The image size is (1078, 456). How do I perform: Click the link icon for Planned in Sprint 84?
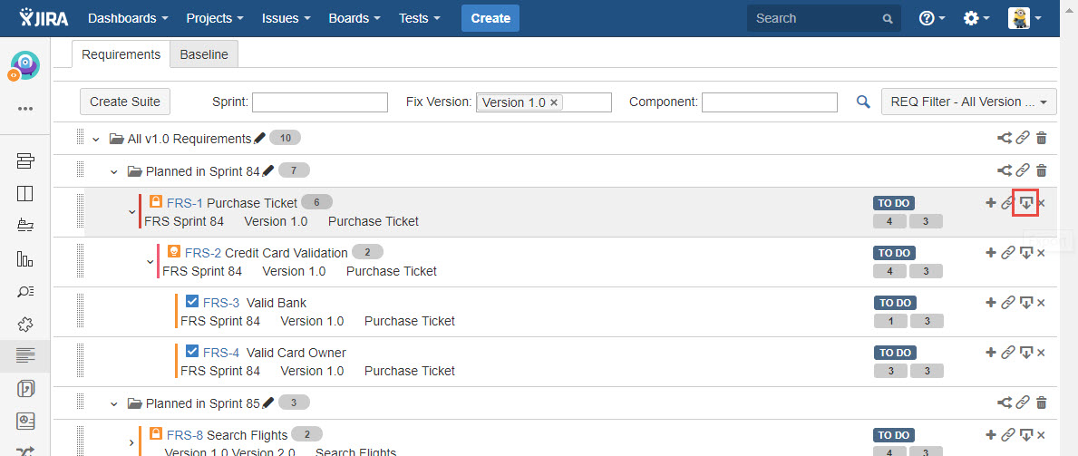[x=1023, y=170]
